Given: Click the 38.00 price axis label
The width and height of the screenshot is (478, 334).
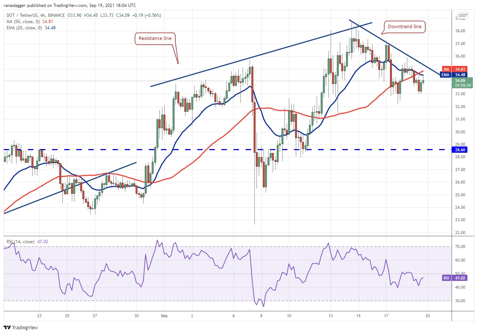Looking at the screenshot, I should point(461,31).
